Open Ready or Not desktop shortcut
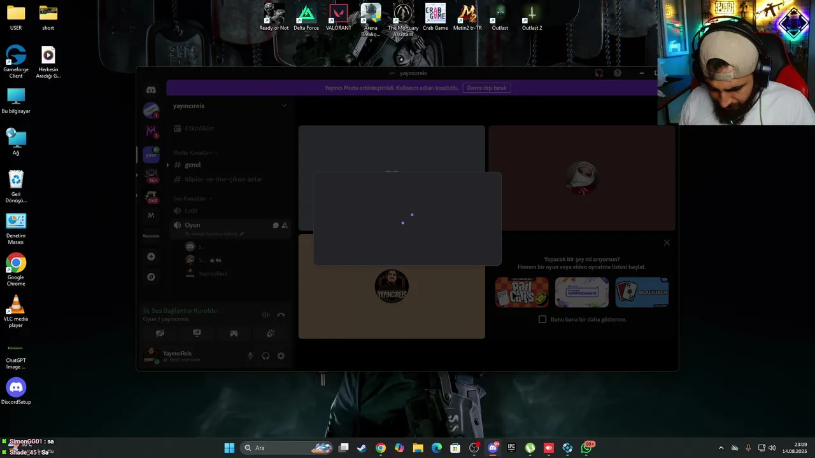815x458 pixels. (274, 18)
